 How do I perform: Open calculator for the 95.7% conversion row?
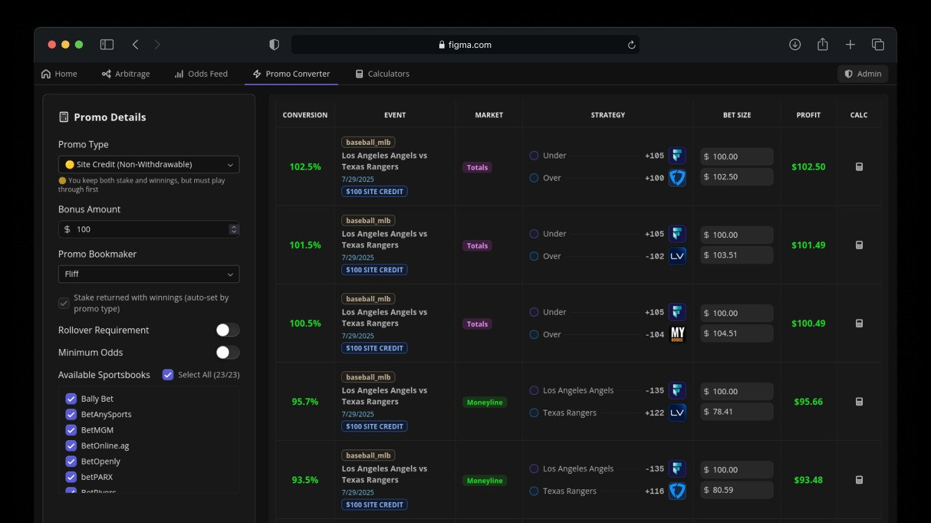click(859, 402)
